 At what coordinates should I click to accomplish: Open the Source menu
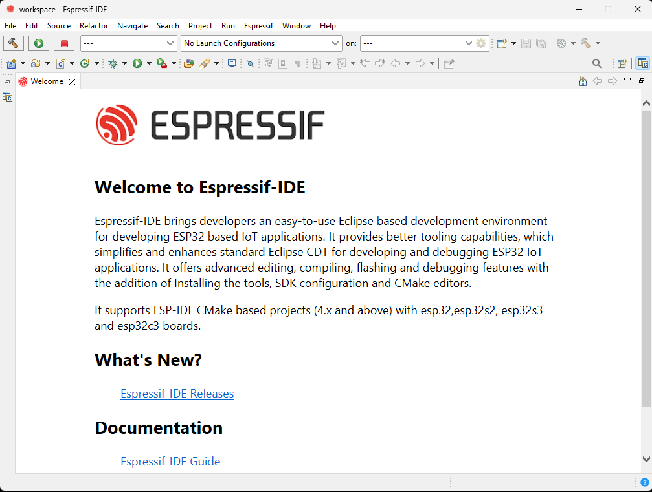(x=59, y=26)
